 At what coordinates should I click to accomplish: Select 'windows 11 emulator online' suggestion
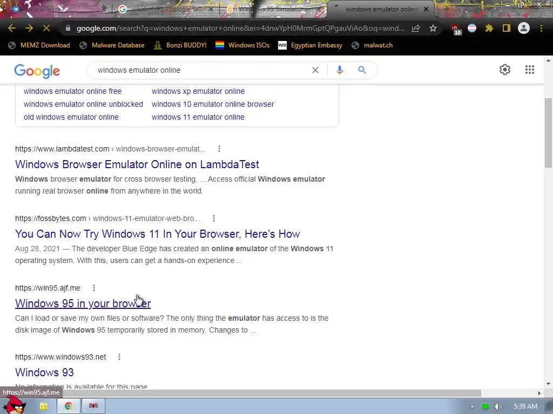[x=198, y=117]
